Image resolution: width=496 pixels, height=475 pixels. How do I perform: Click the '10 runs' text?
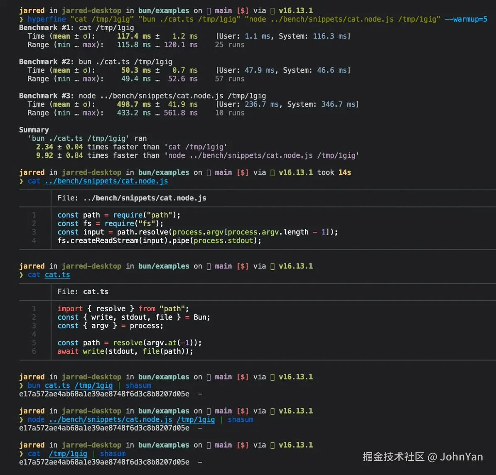[x=230, y=113]
